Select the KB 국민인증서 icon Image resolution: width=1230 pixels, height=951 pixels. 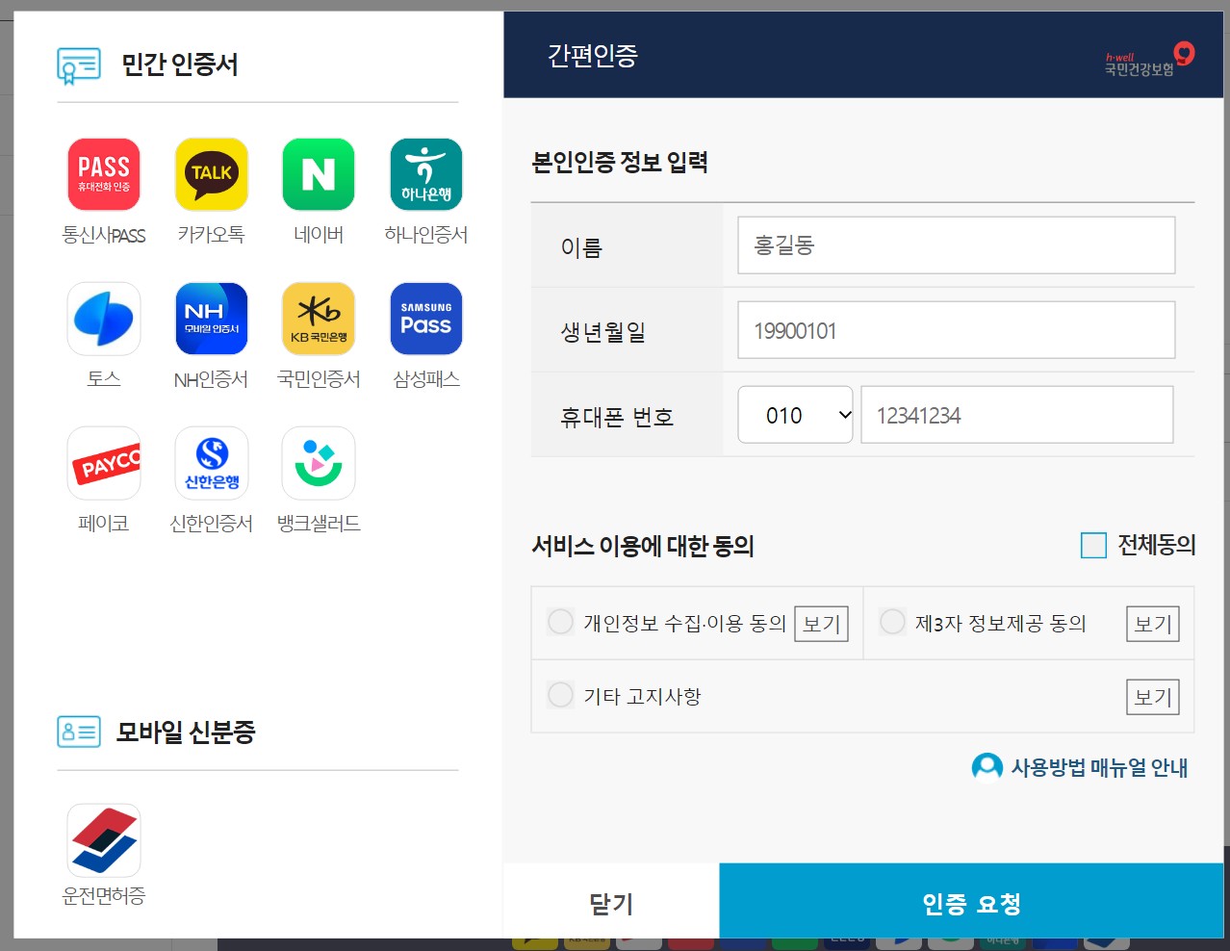point(319,319)
